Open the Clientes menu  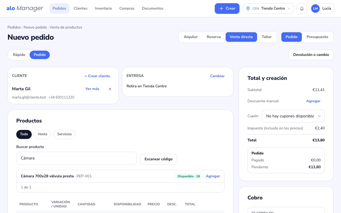tap(80, 9)
